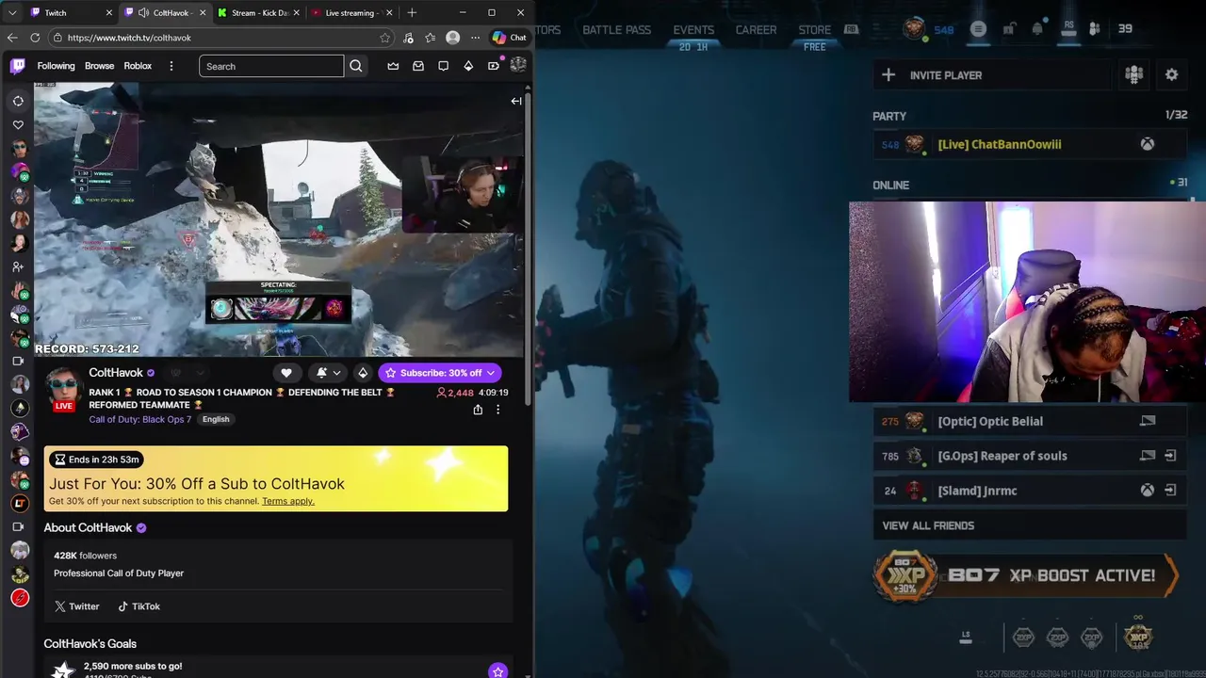Open the BATTLE PASS game menu tab
The height and width of the screenshot is (678, 1206).
(x=616, y=30)
